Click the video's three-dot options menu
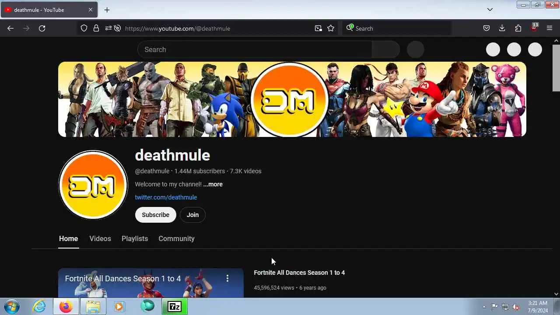 pos(227,278)
